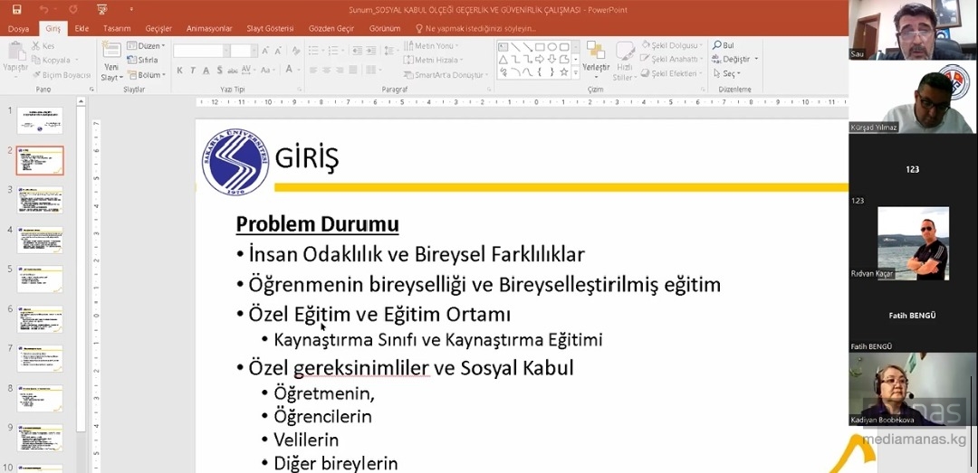Toggle justify text alignment

(352, 71)
